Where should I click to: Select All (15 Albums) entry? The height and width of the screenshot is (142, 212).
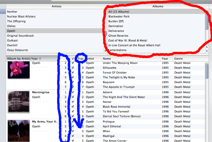156,12
